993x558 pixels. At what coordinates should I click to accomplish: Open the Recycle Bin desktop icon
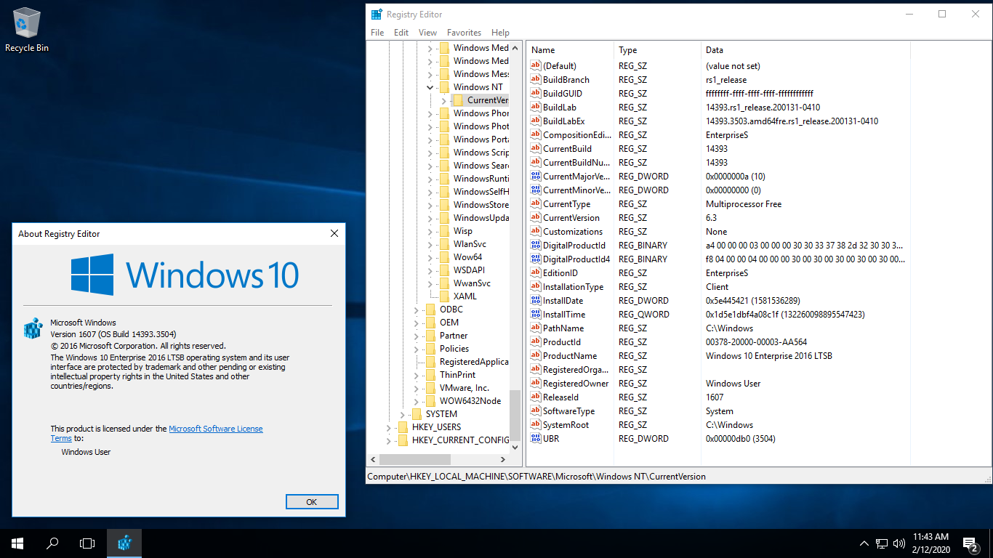27,31
